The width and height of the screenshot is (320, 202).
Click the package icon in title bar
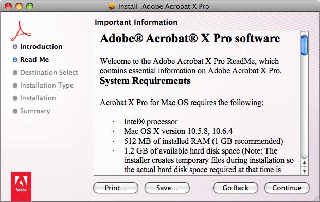tap(112, 6)
